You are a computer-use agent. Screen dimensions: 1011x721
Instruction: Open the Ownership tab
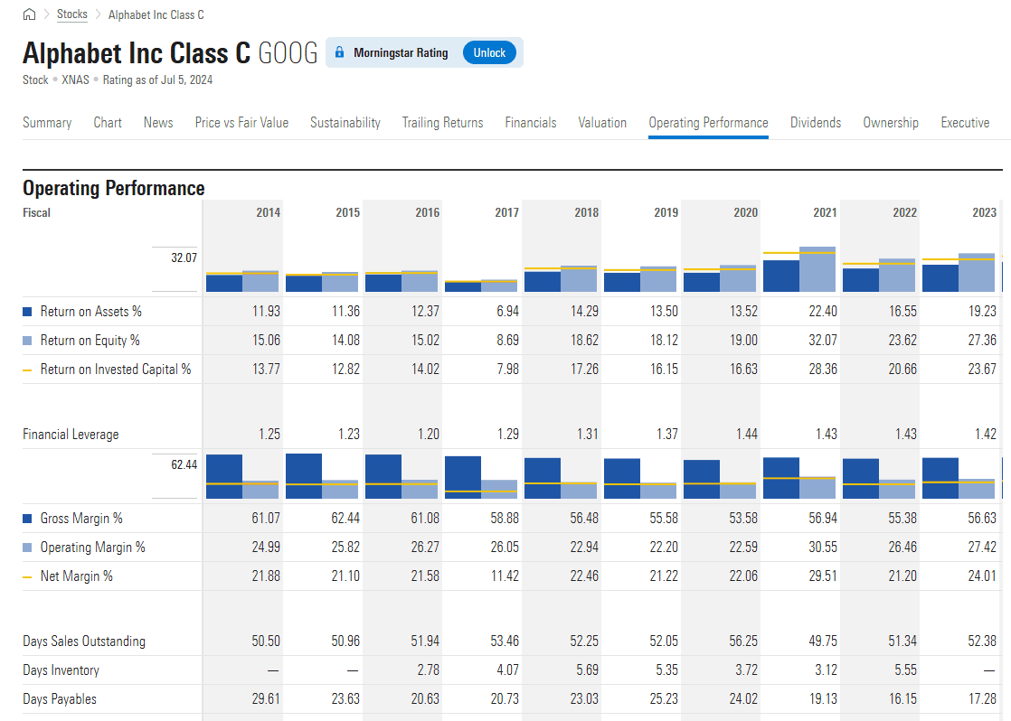[x=891, y=122]
